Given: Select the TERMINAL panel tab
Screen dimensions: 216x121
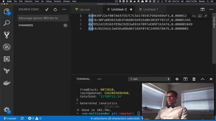Looking at the screenshot, I should 83,79.
